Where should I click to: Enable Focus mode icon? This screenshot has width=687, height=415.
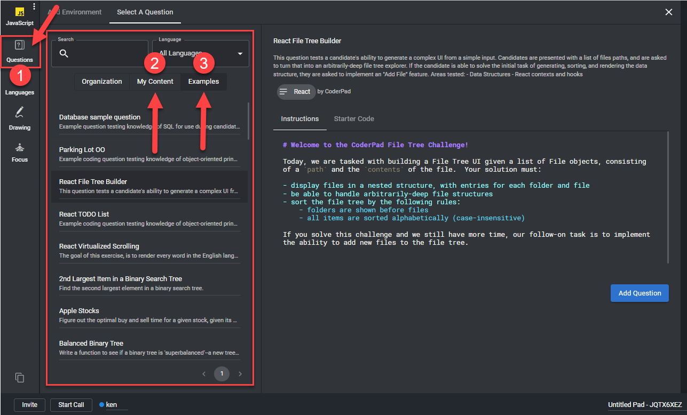coord(20,148)
